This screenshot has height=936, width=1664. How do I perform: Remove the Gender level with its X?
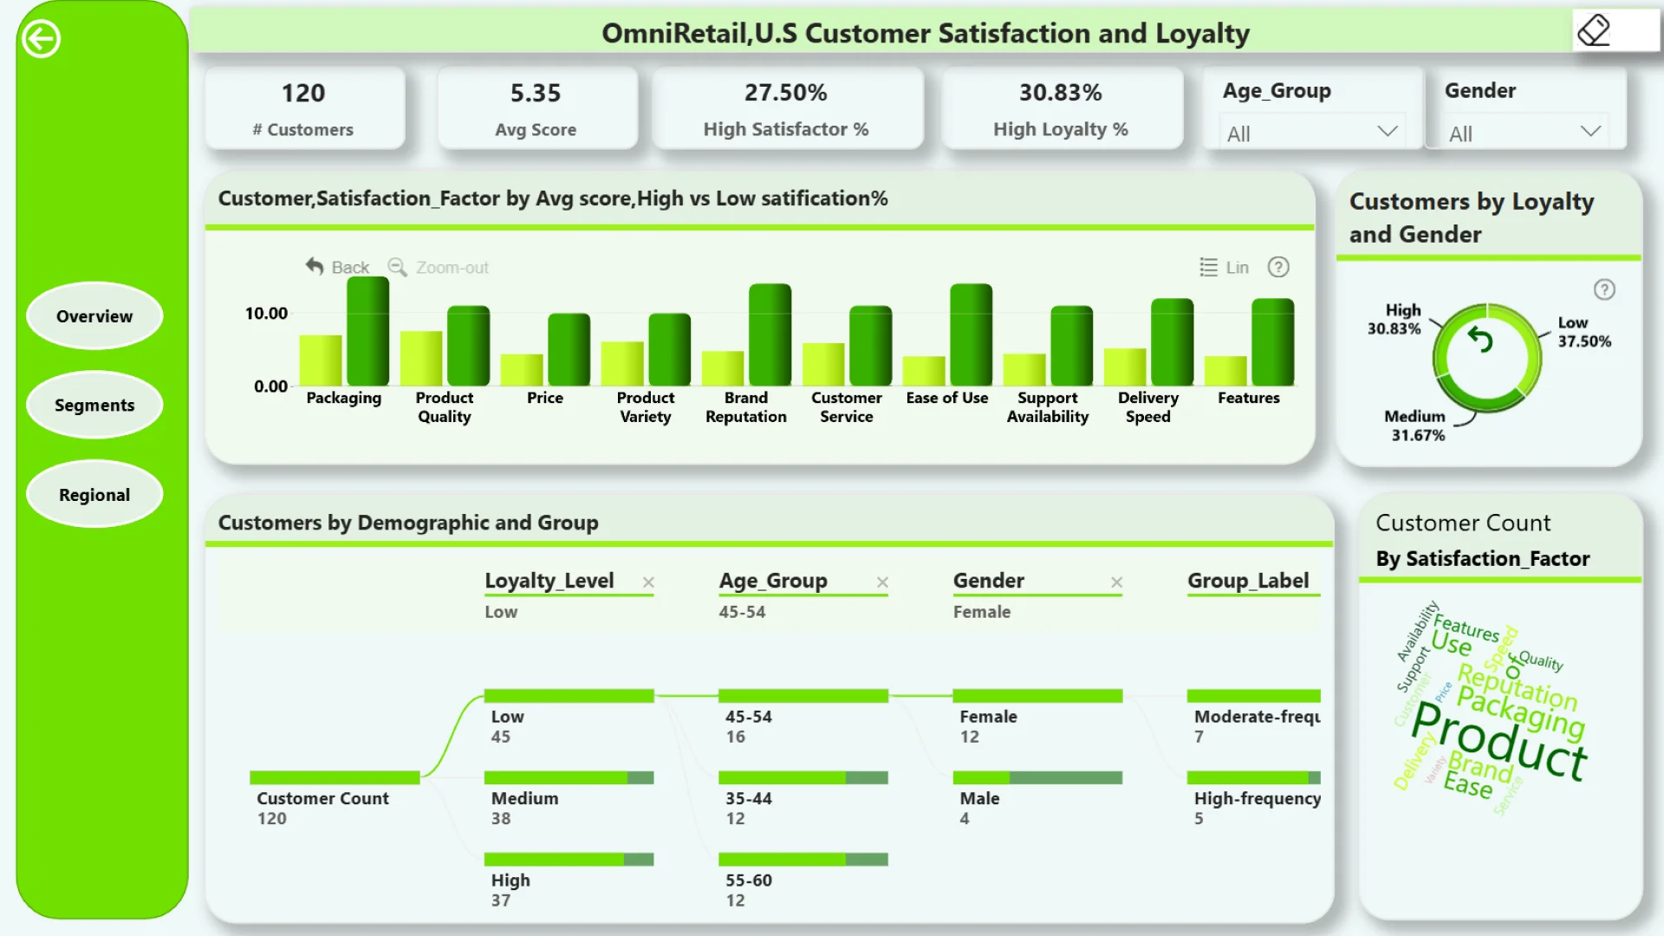pos(1117,582)
